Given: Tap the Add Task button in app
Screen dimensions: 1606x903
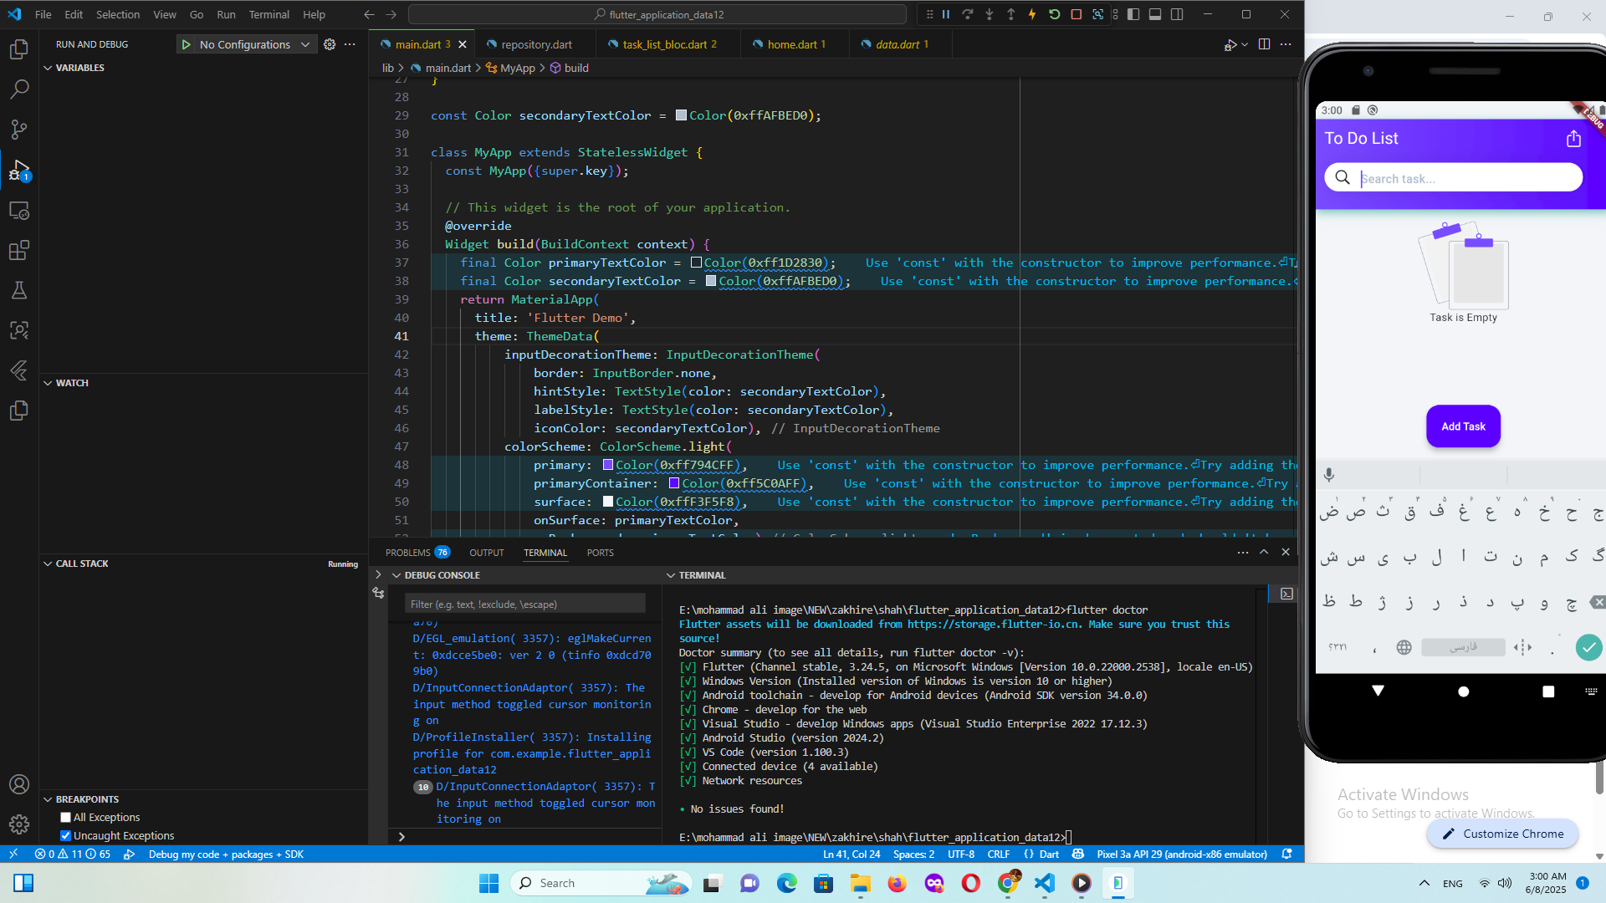Looking at the screenshot, I should point(1463,426).
